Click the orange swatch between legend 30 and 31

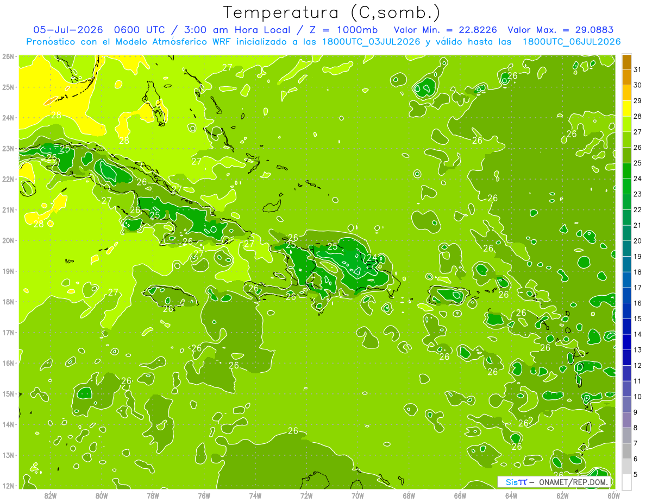(626, 77)
